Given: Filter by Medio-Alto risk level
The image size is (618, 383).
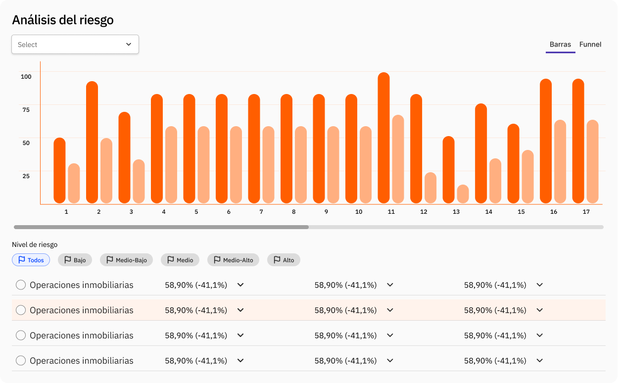Looking at the screenshot, I should (x=233, y=260).
